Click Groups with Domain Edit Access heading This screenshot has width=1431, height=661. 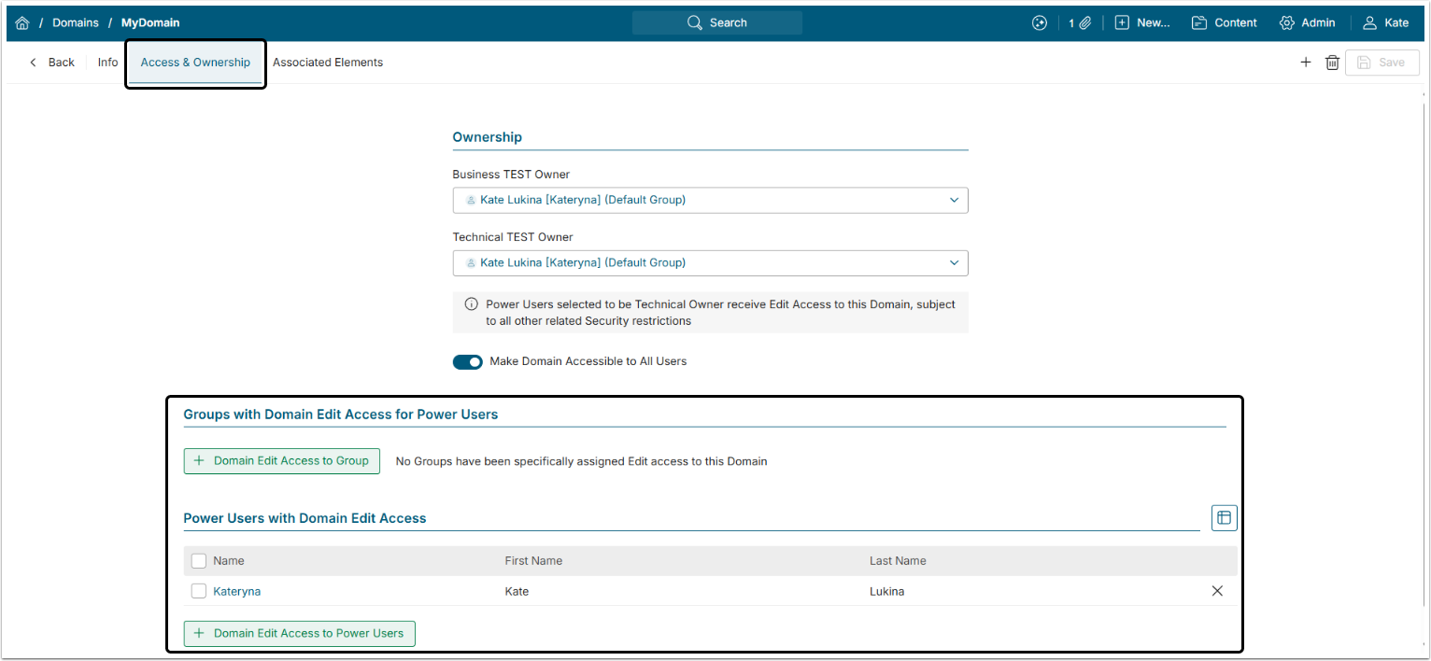[341, 415]
